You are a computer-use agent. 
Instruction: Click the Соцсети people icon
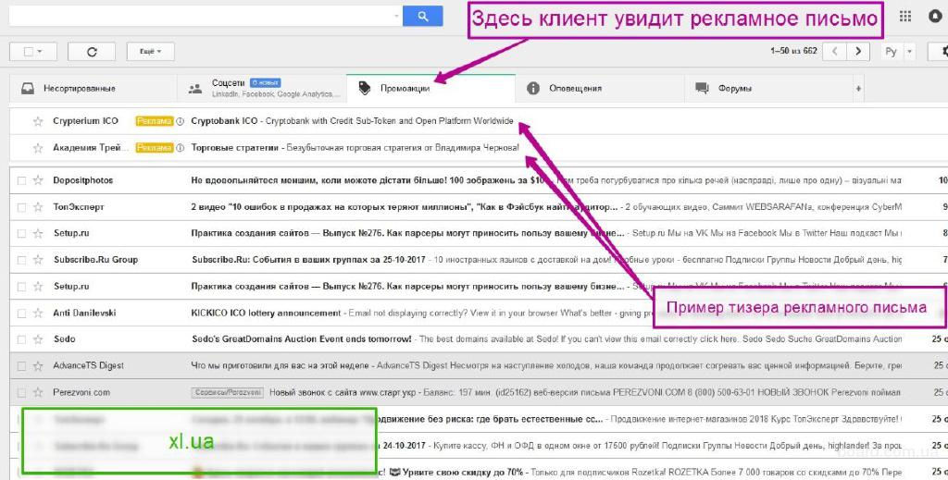tap(195, 89)
